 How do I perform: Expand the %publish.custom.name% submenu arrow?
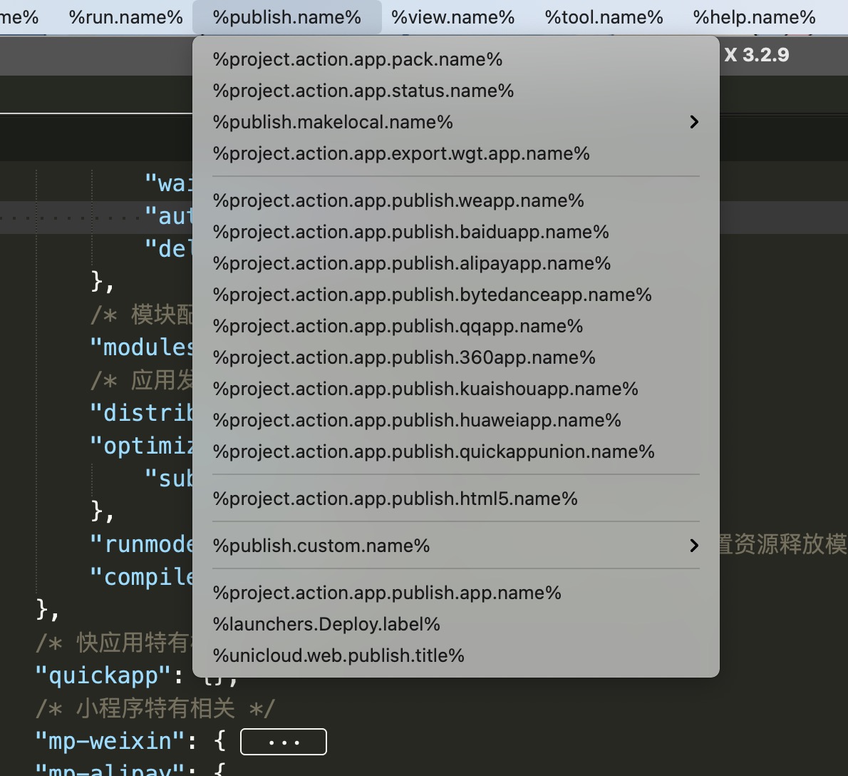[x=693, y=546]
